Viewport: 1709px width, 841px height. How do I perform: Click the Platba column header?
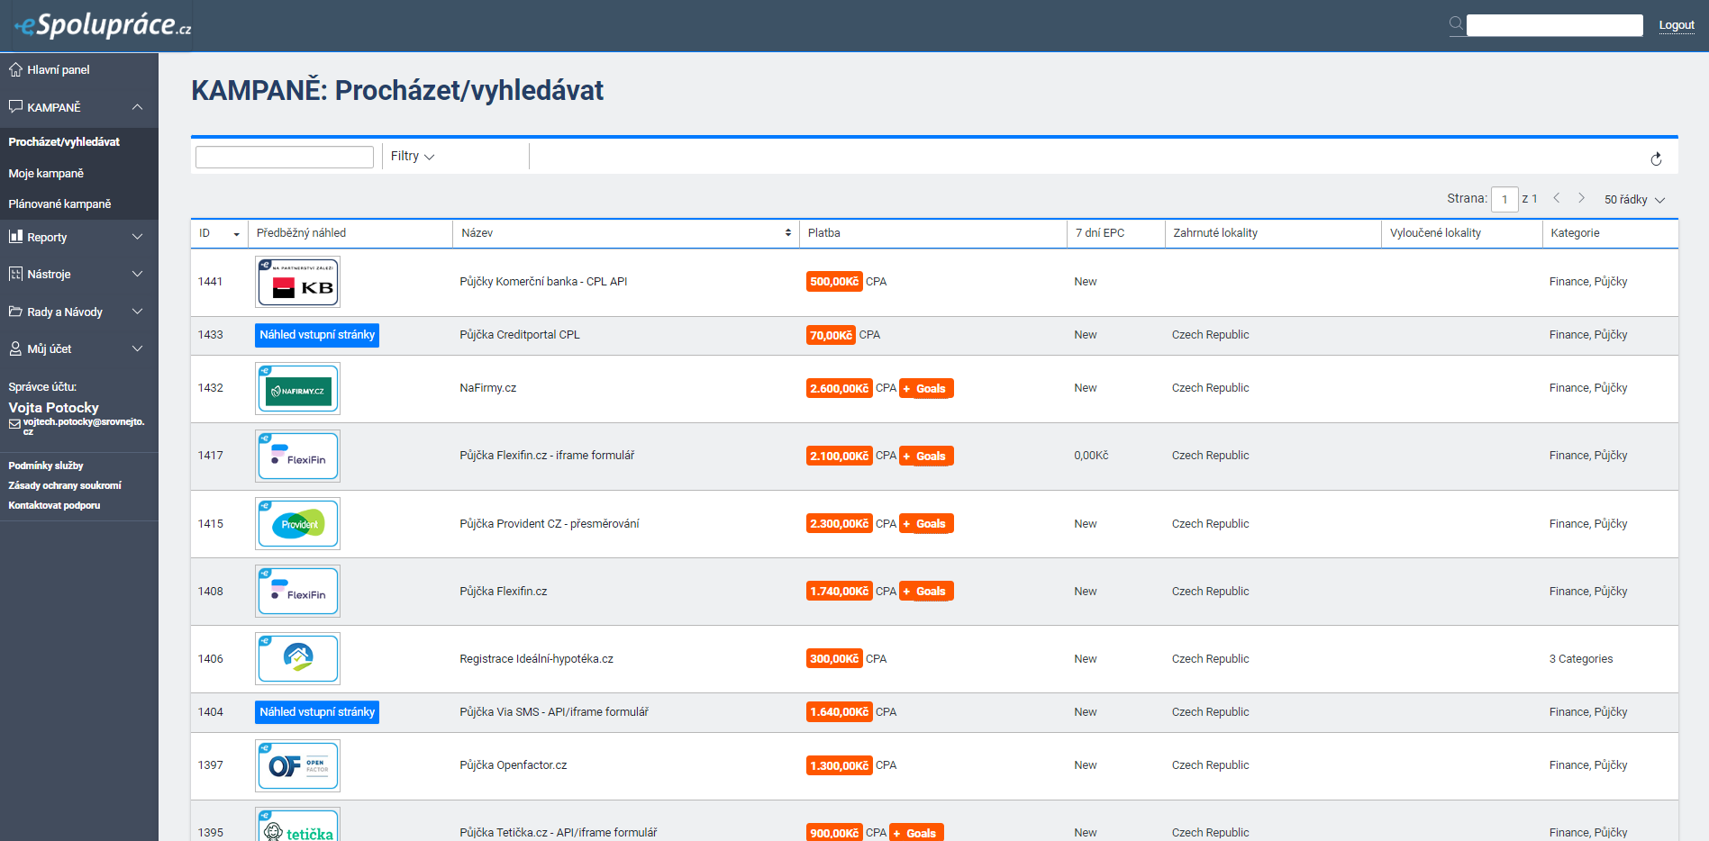[x=933, y=233]
